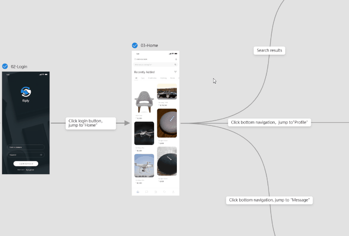Screen dimensions: 349x236
Task: Click the fliply handshake logo
Action: coord(26,92)
